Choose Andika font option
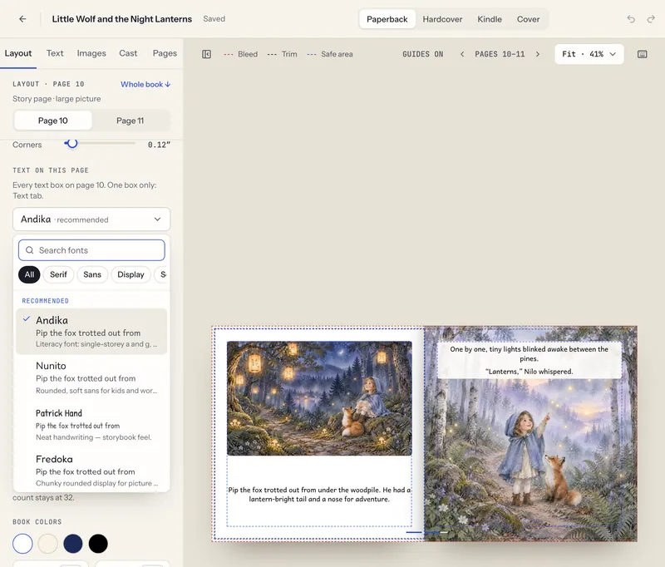Image resolution: width=665 pixels, height=567 pixels. (x=91, y=331)
